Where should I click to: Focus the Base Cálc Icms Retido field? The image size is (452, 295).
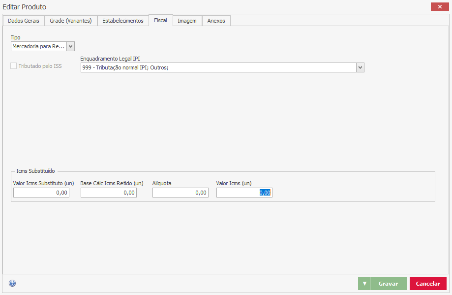[x=108, y=193]
